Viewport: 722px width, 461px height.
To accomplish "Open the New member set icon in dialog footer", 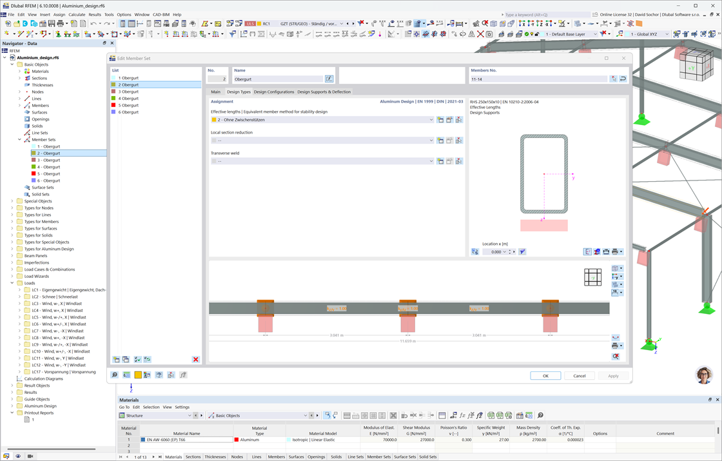I will coord(116,360).
